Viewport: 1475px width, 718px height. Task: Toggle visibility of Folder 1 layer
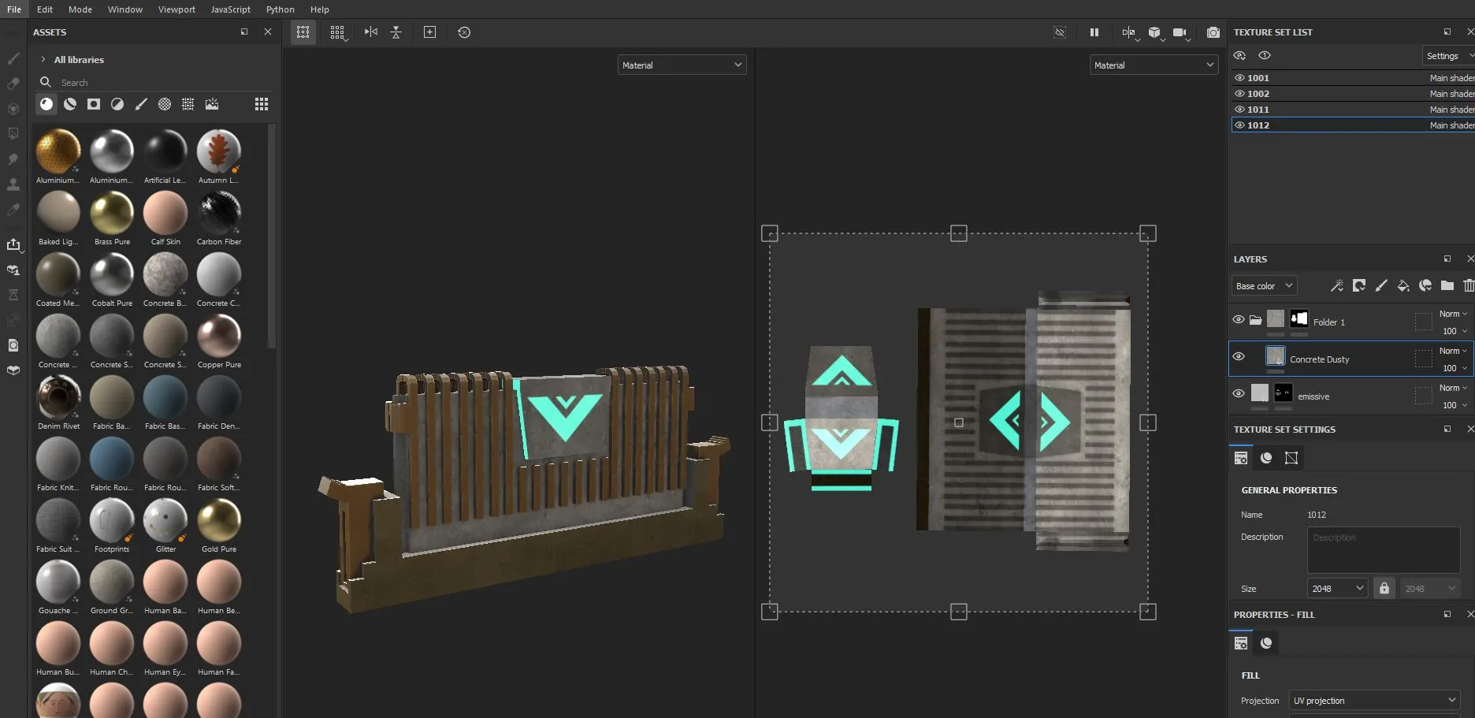click(1239, 320)
